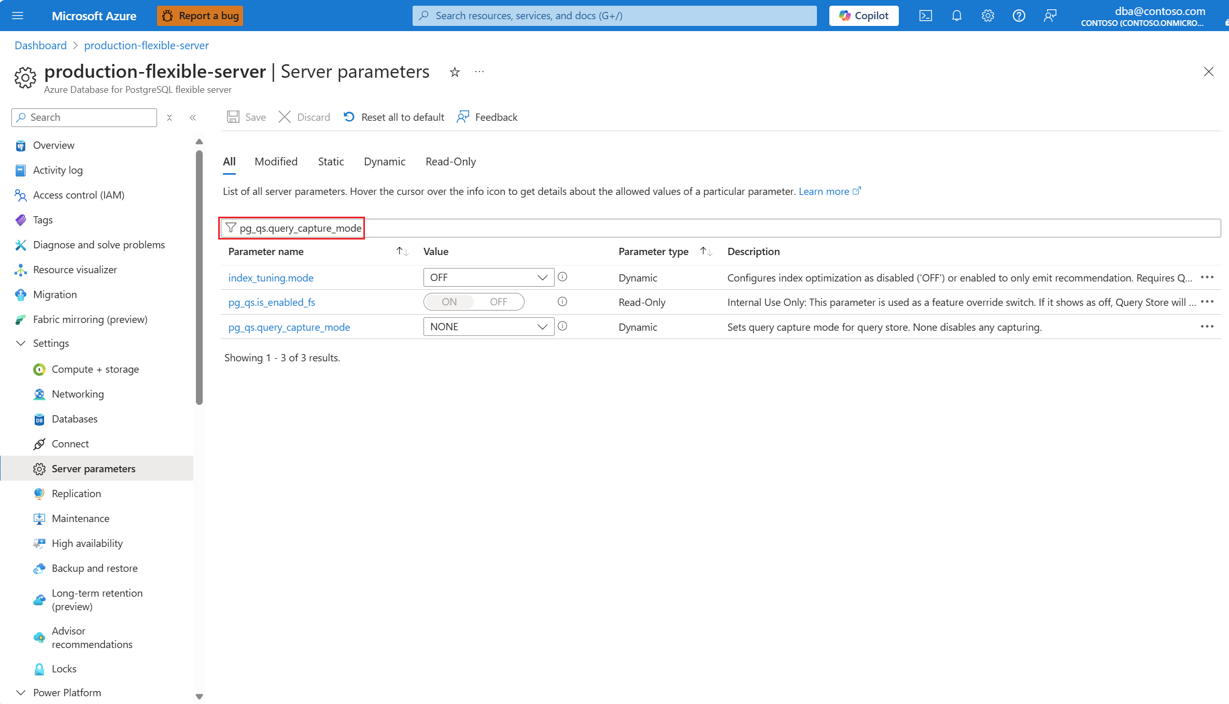The image size is (1229, 704).
Task: Collapse the sidebar with the double-chevron icon
Action: point(193,118)
